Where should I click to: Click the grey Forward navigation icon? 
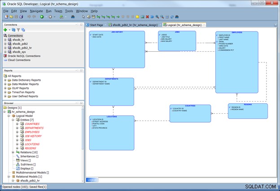click(50, 17)
